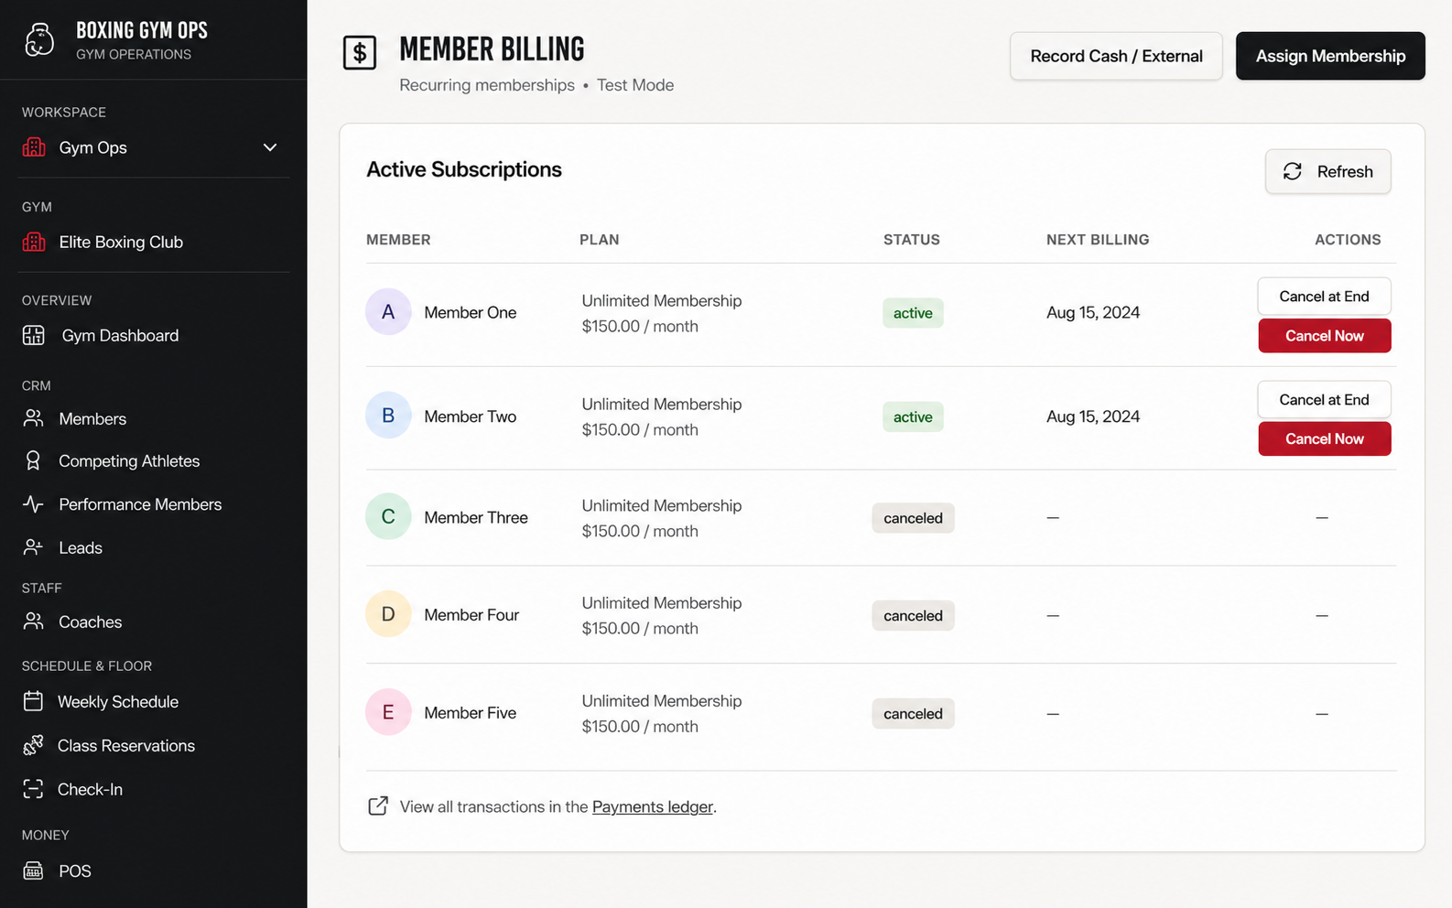Click the boxing glove logo icon

coord(39,40)
